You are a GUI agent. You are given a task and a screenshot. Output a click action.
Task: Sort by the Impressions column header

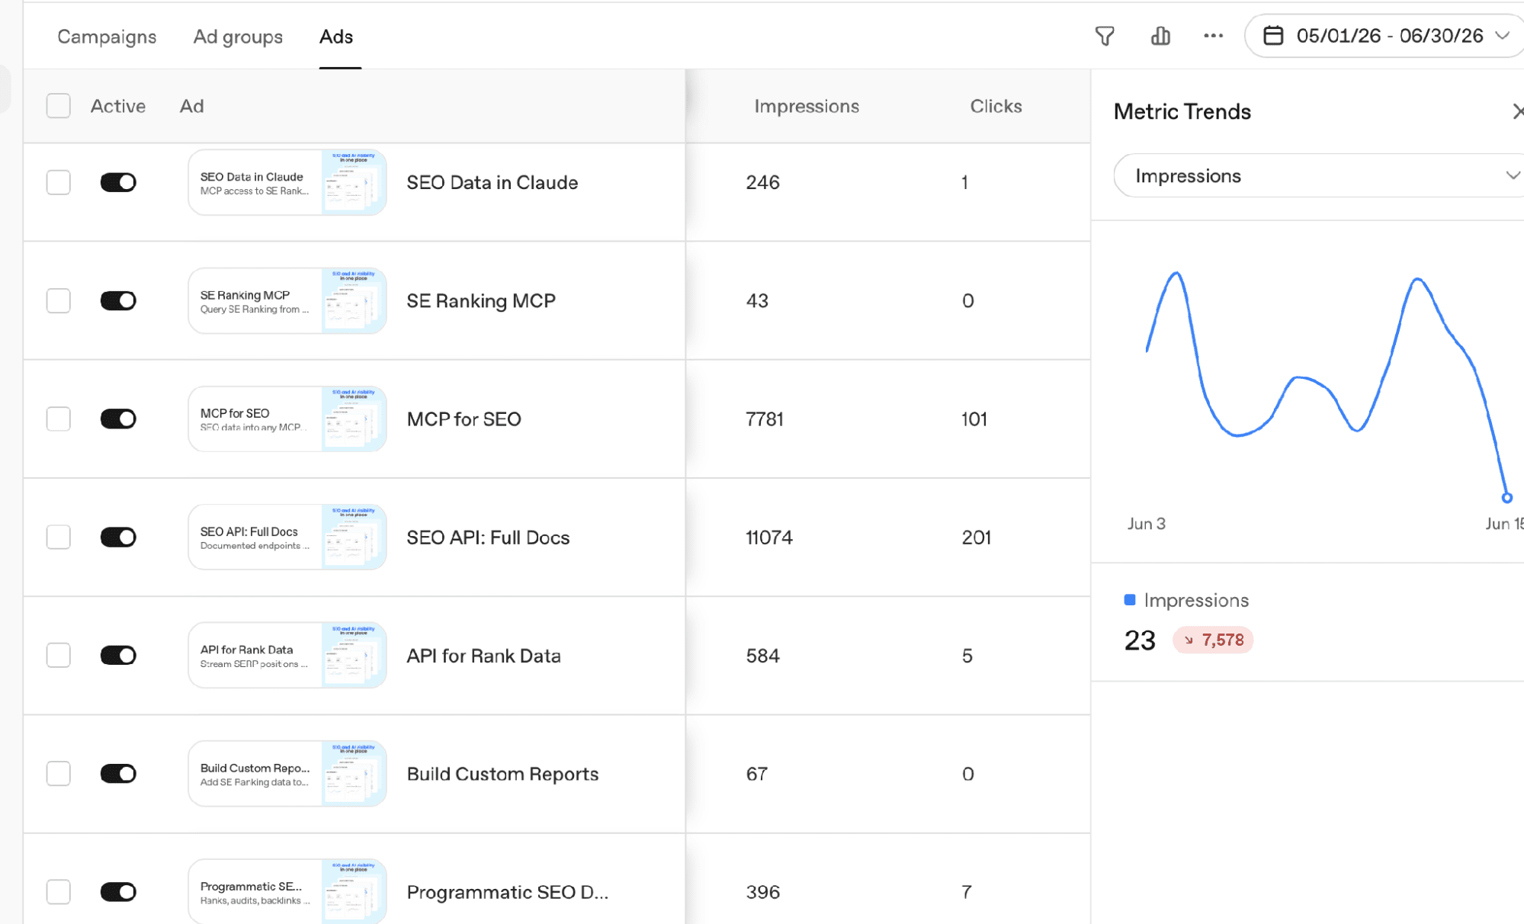[x=807, y=106]
